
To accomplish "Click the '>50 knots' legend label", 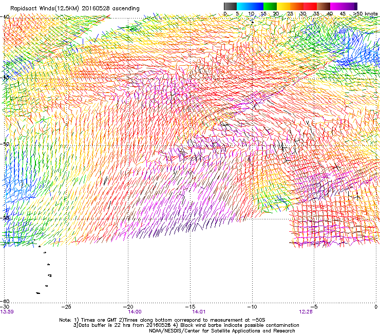I will click(365, 14).
